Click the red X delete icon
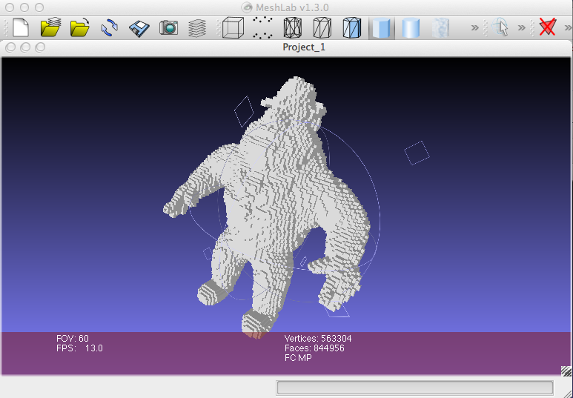Image resolution: width=573 pixels, height=398 pixels. [x=548, y=28]
